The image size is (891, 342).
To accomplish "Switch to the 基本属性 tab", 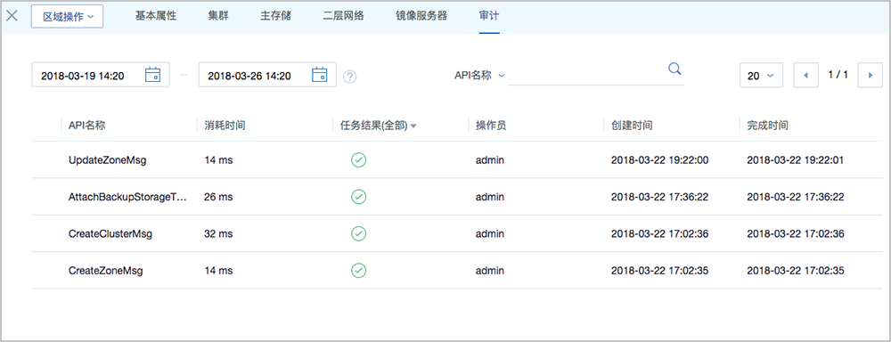I will point(156,16).
